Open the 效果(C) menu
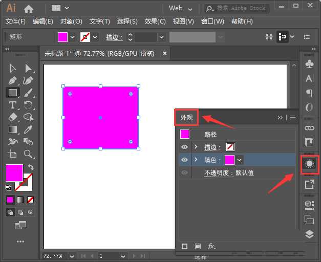This screenshot has width=321, height=262. click(x=155, y=21)
